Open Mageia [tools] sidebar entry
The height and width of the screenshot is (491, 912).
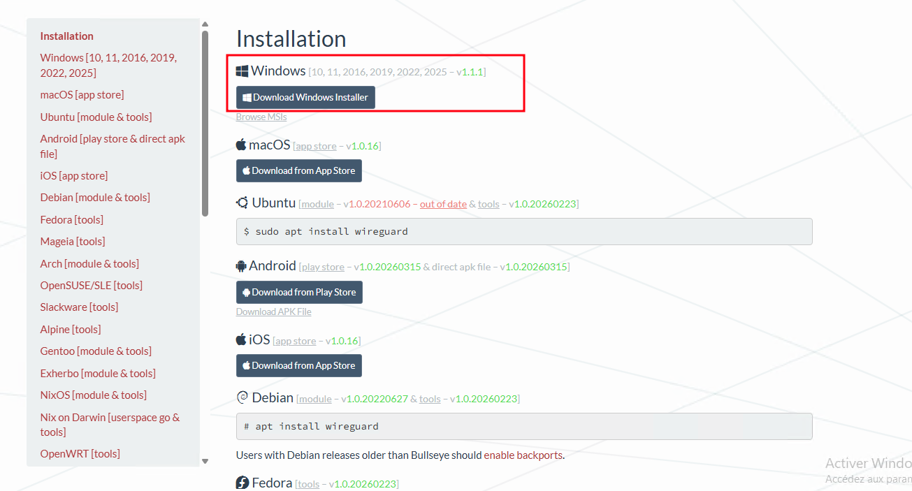73,242
